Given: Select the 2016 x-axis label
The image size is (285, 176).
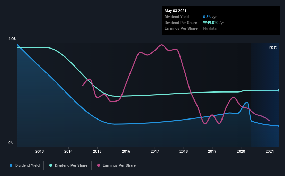Looking at the screenshot, I should pyautogui.click(x=126, y=151).
